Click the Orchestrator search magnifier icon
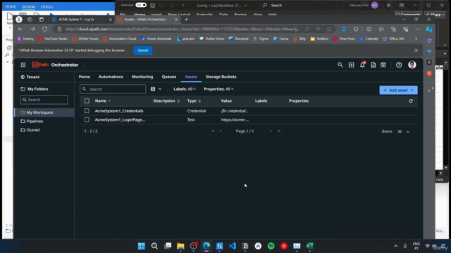The image size is (451, 253). coord(340,65)
